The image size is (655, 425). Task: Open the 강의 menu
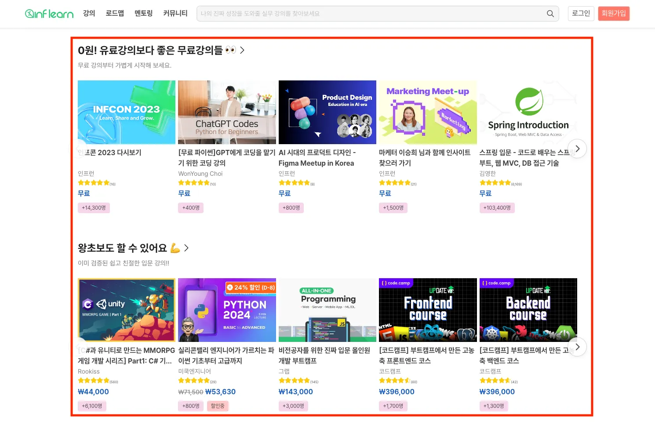[89, 14]
